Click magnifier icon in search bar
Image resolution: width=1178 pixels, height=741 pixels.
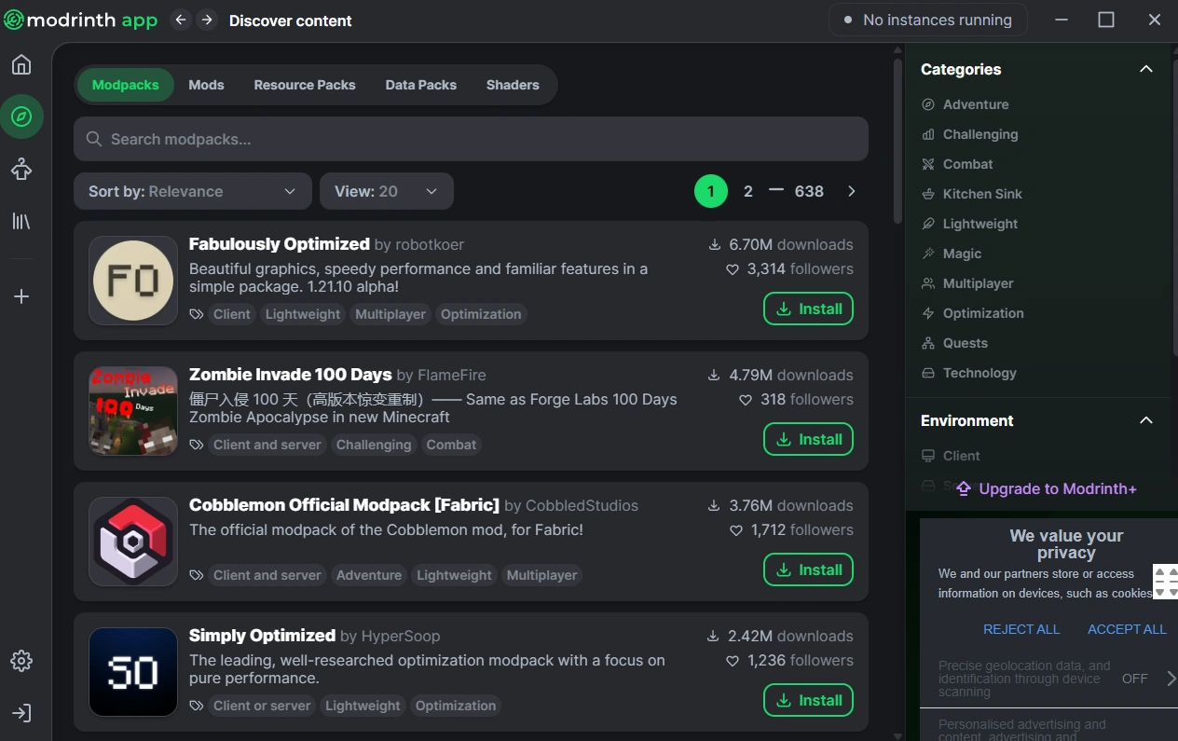point(94,139)
